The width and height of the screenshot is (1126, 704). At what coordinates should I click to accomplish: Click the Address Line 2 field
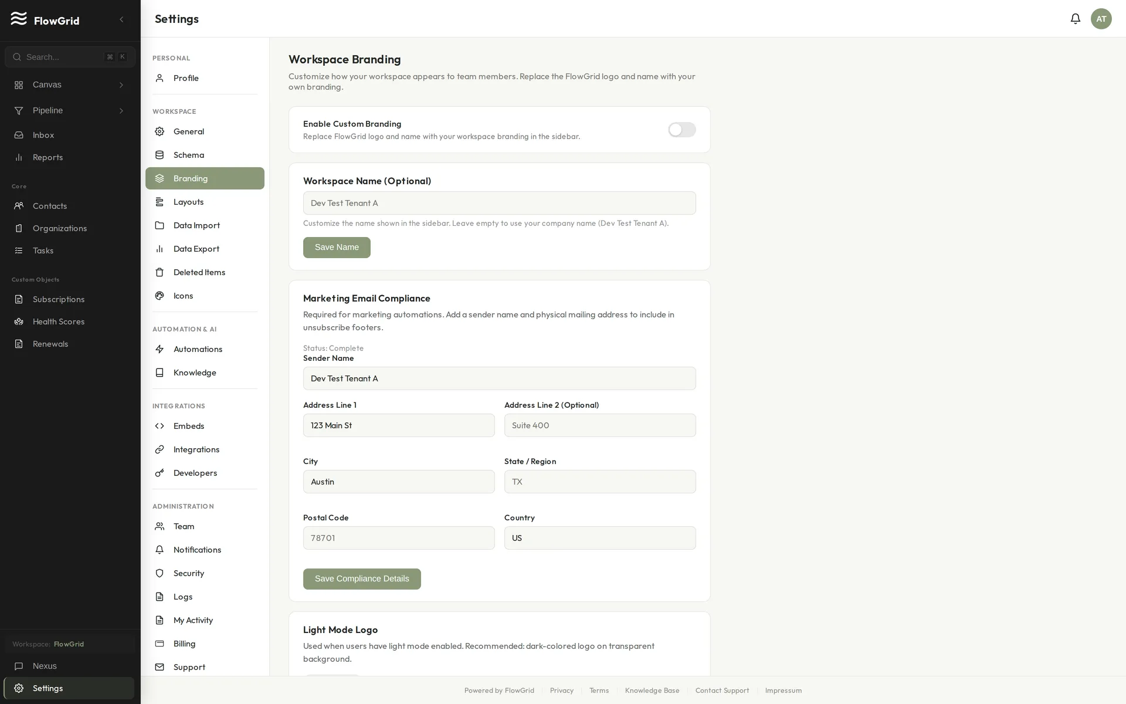[x=600, y=425]
